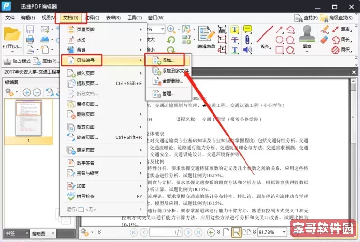This screenshot has height=242, width=360.
Task: Expand 数字签名 submenu
Action: (x=104, y=163)
